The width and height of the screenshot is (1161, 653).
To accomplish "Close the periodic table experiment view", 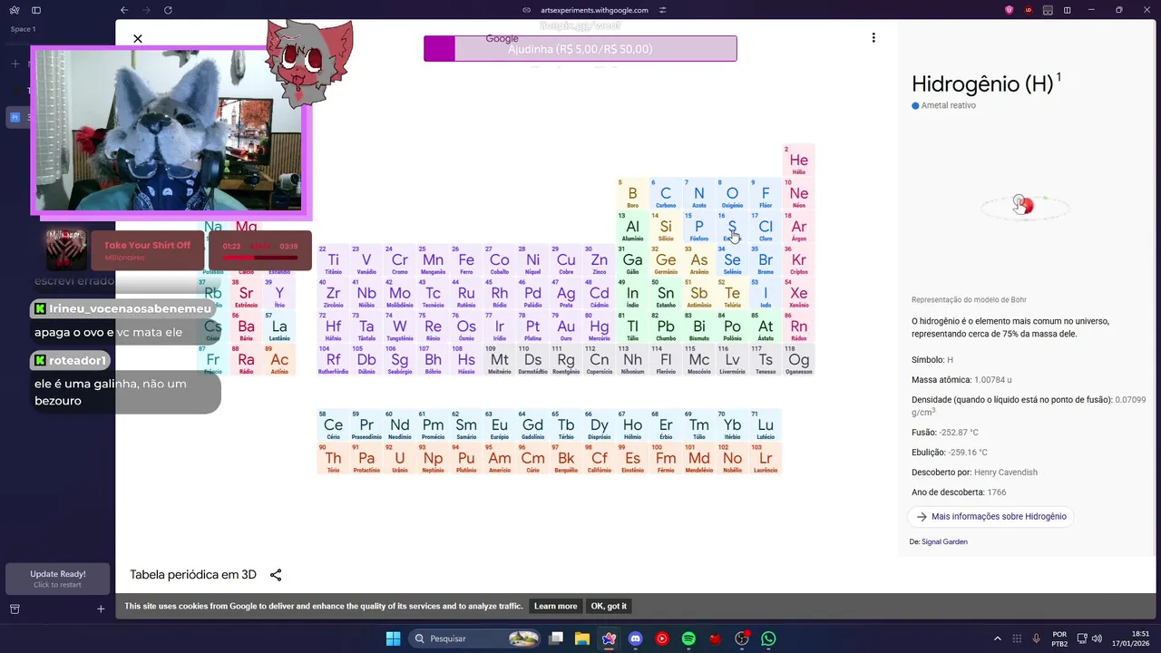I will (138, 39).
